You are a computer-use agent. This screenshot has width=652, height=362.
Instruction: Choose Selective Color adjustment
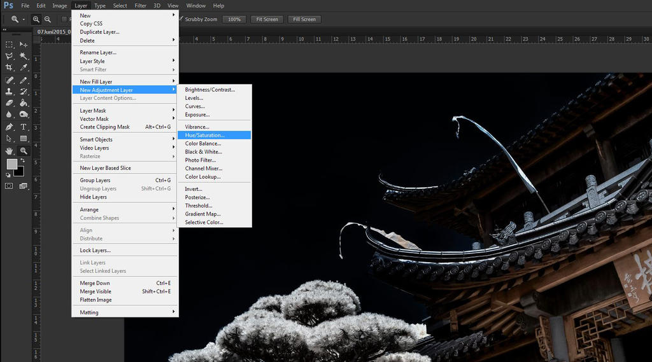point(214,223)
